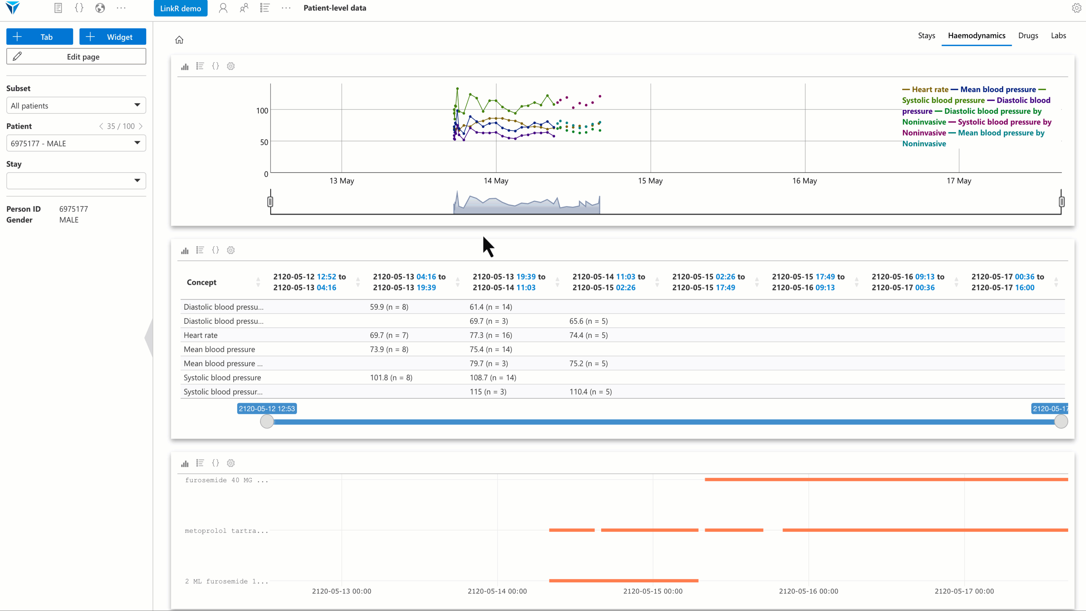The height and width of the screenshot is (611, 1086).
Task: Open the multi-person group icon
Action: (244, 8)
